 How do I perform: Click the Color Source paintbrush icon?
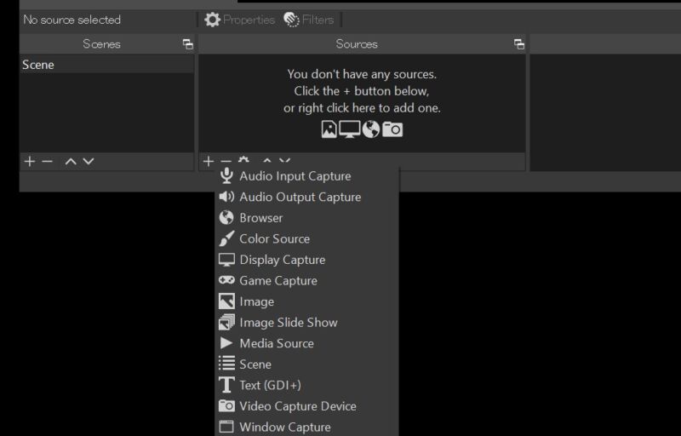point(226,238)
